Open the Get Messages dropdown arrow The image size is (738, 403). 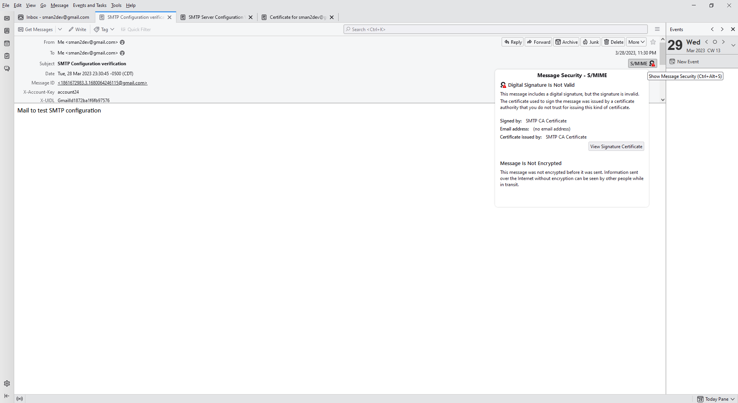coord(60,29)
